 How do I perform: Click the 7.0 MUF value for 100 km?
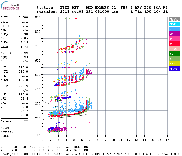point(14,151)
